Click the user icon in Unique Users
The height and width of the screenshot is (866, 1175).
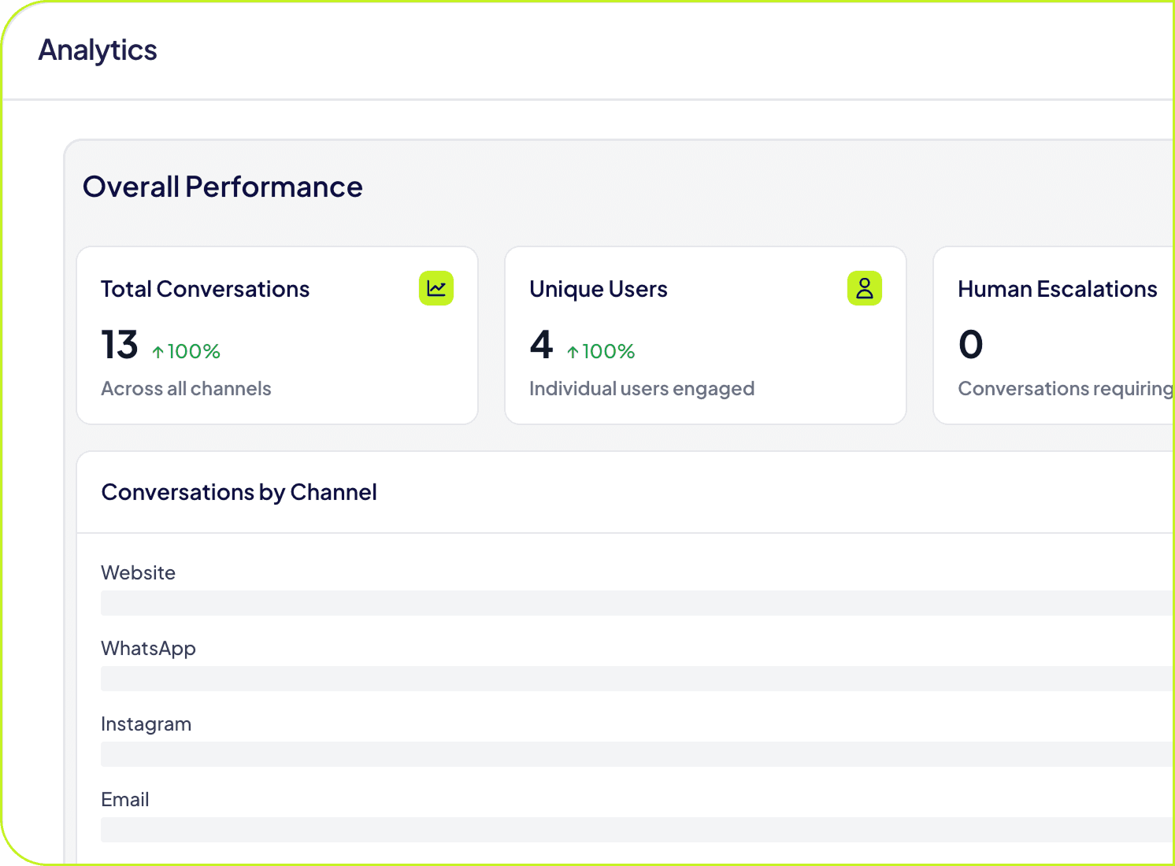(864, 288)
